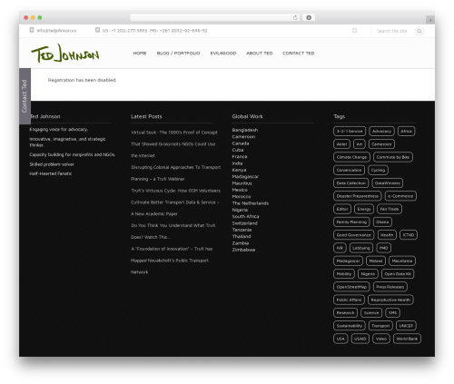Select Zimbabwe under Global Work
Image resolution: width=454 pixels, height=384 pixels.
click(x=243, y=250)
